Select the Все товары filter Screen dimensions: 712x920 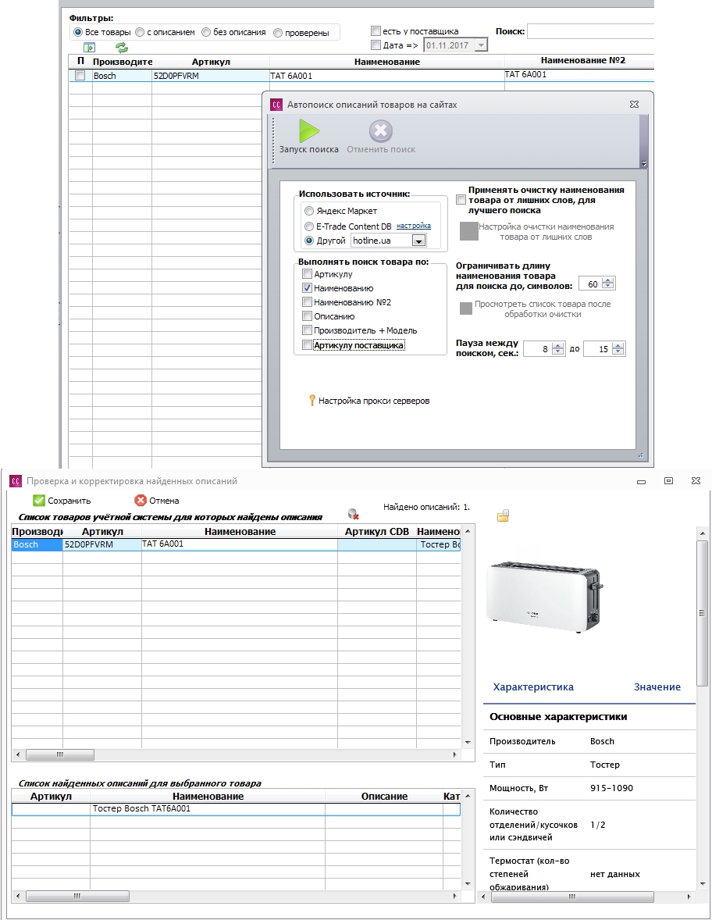click(x=77, y=32)
